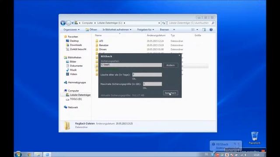
Task: Click the refresh button beside address bar
Action: [x=164, y=23]
